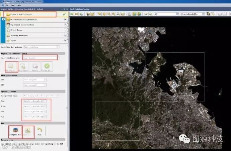
Task: Click the open folder toolbar icon
Action: pyautogui.click(x=92, y=14)
